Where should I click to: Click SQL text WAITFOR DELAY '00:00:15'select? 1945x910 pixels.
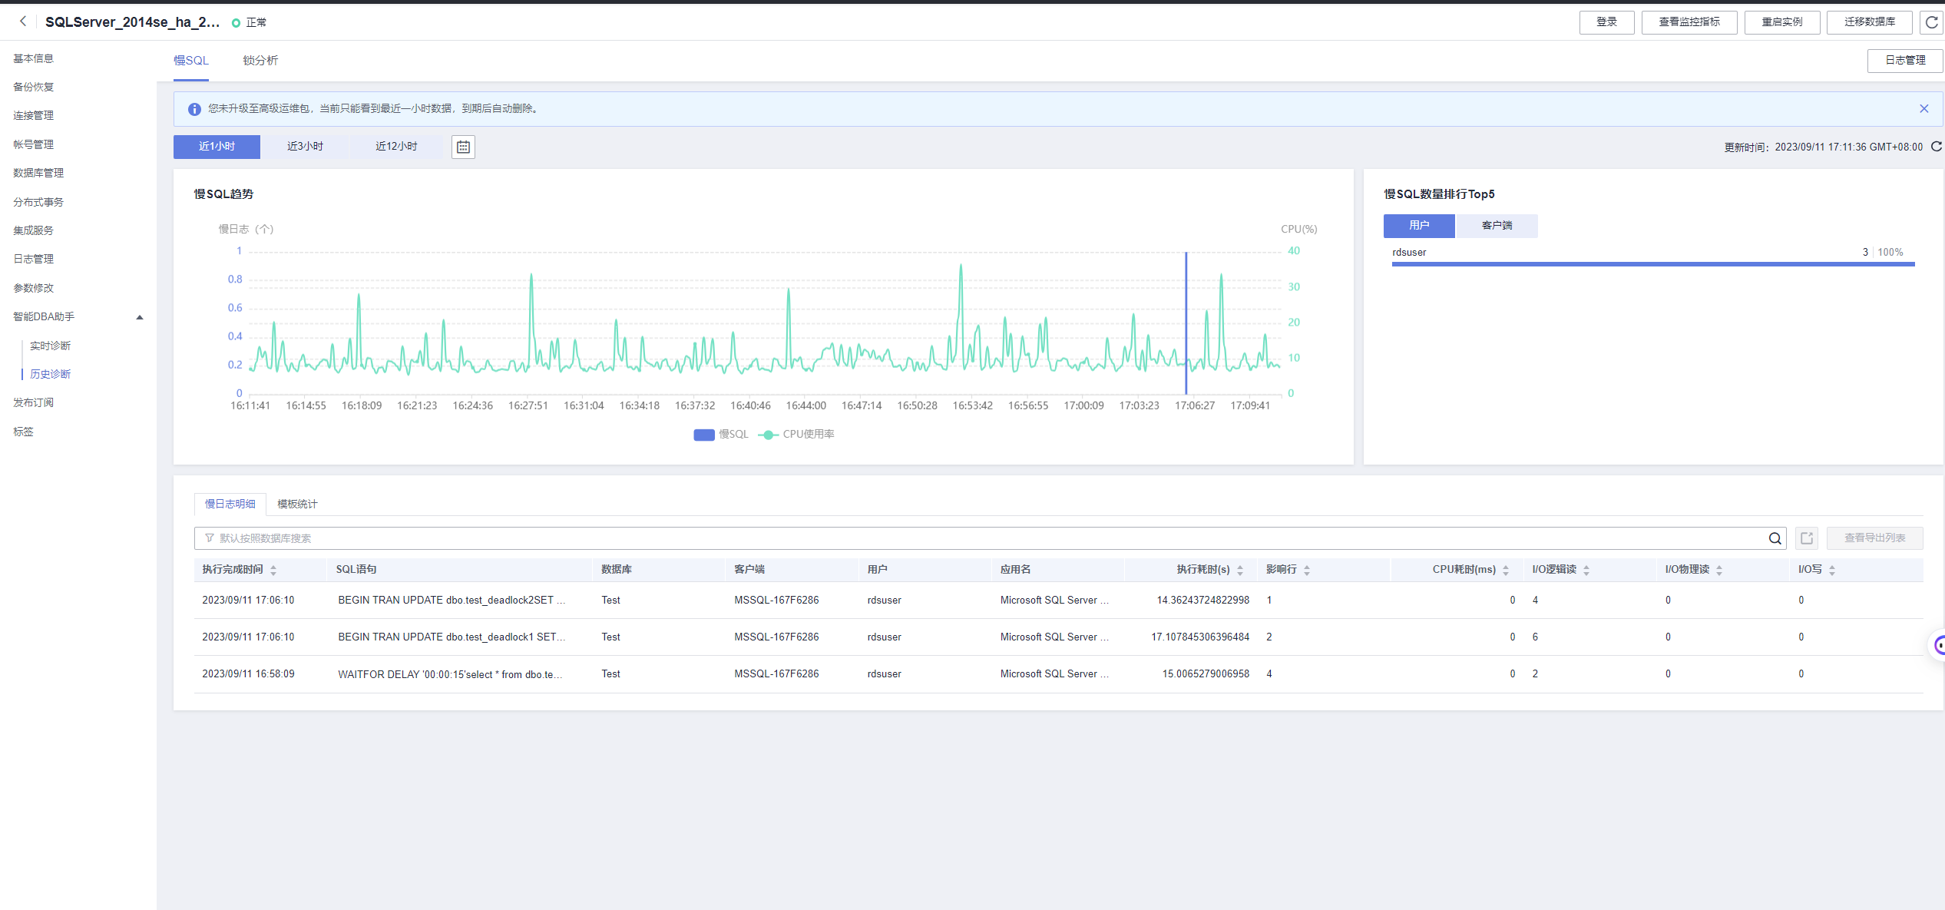pos(450,674)
